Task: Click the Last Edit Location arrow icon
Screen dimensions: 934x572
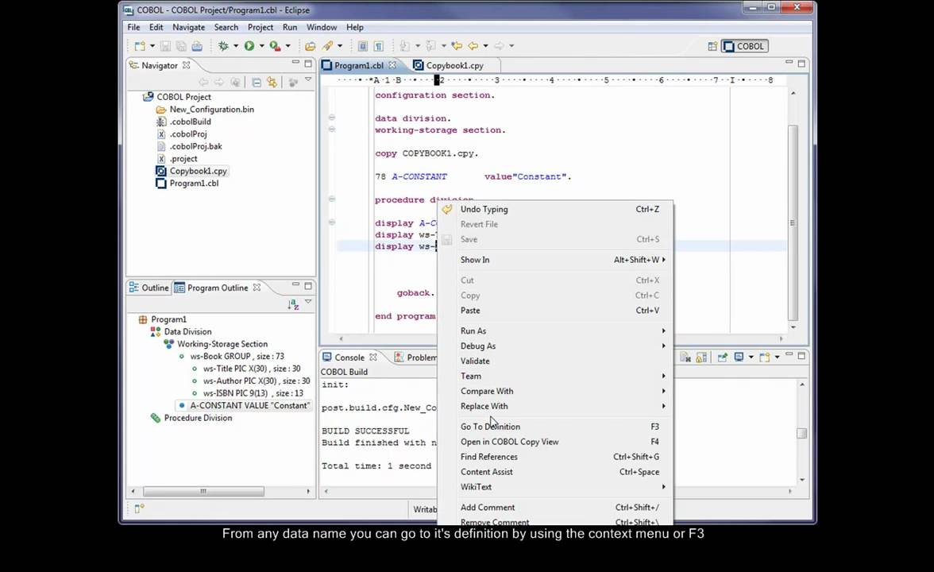Action: pyautogui.click(x=456, y=46)
